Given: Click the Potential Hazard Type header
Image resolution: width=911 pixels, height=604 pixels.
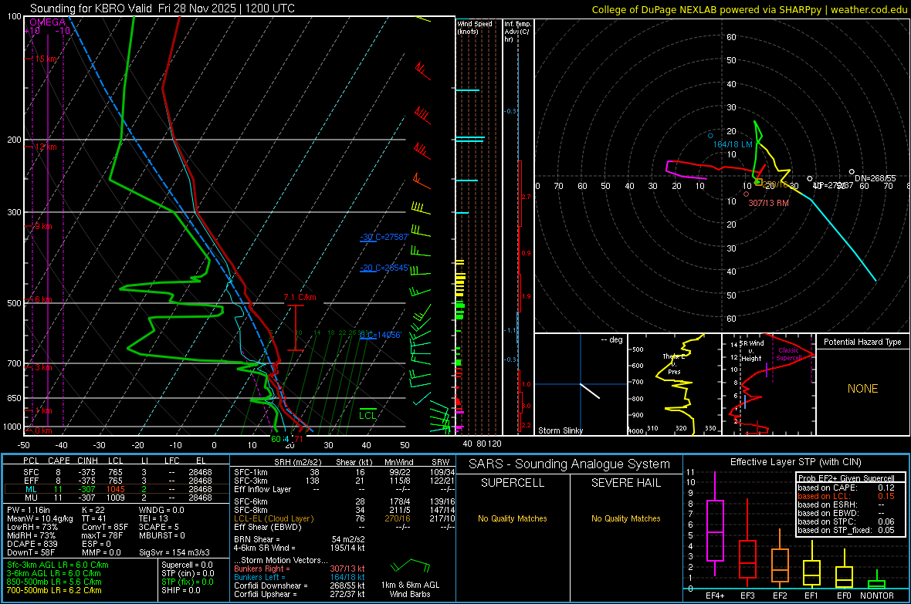Looking at the screenshot, I should [862, 342].
